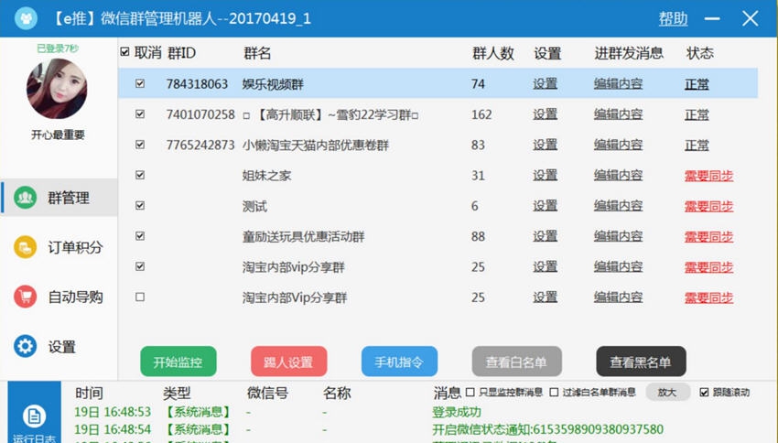
Task: Open 编辑内容 for 测试 group
Action: pyautogui.click(x=618, y=206)
